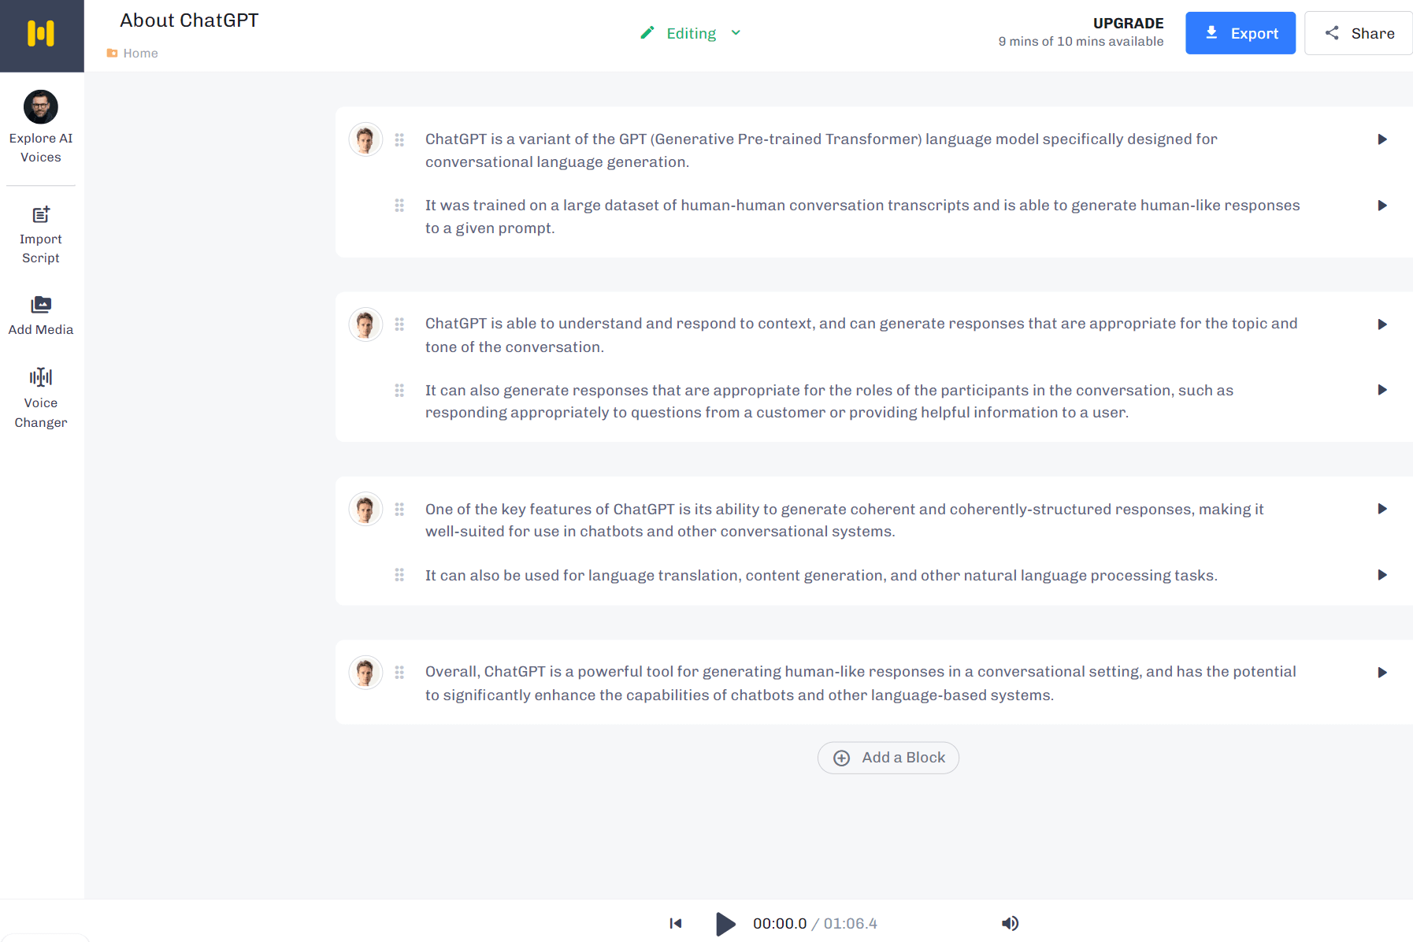Image resolution: width=1413 pixels, height=942 pixels.
Task: Click the '9 mins of 10 mins available' text
Action: click(x=1081, y=42)
